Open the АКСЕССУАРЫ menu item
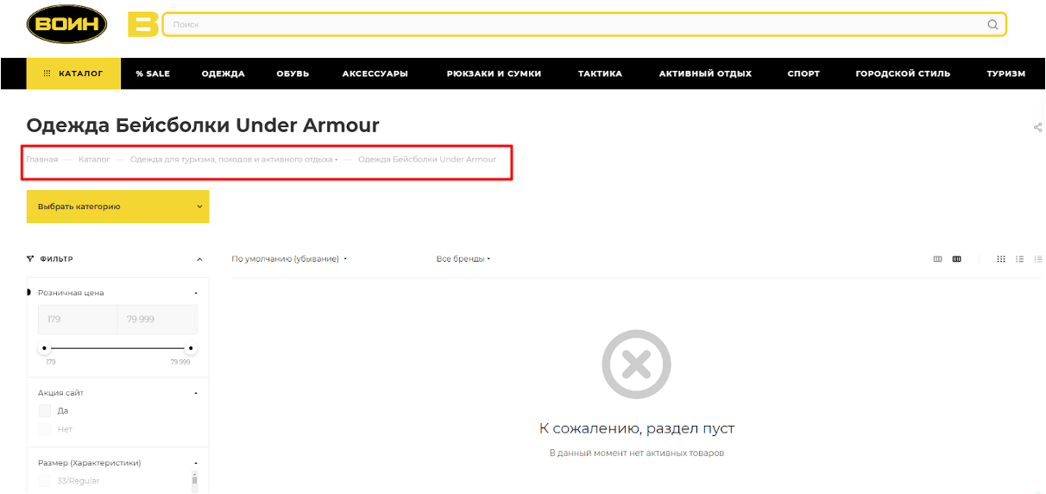1046x494 pixels. pos(375,73)
